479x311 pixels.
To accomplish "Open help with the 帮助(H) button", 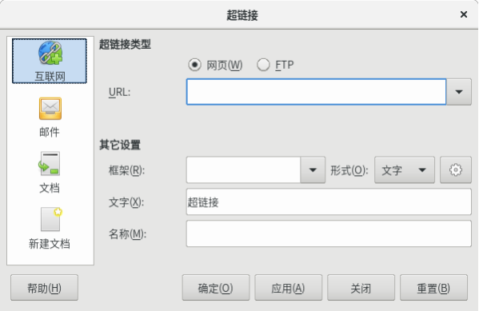I will point(44,288).
